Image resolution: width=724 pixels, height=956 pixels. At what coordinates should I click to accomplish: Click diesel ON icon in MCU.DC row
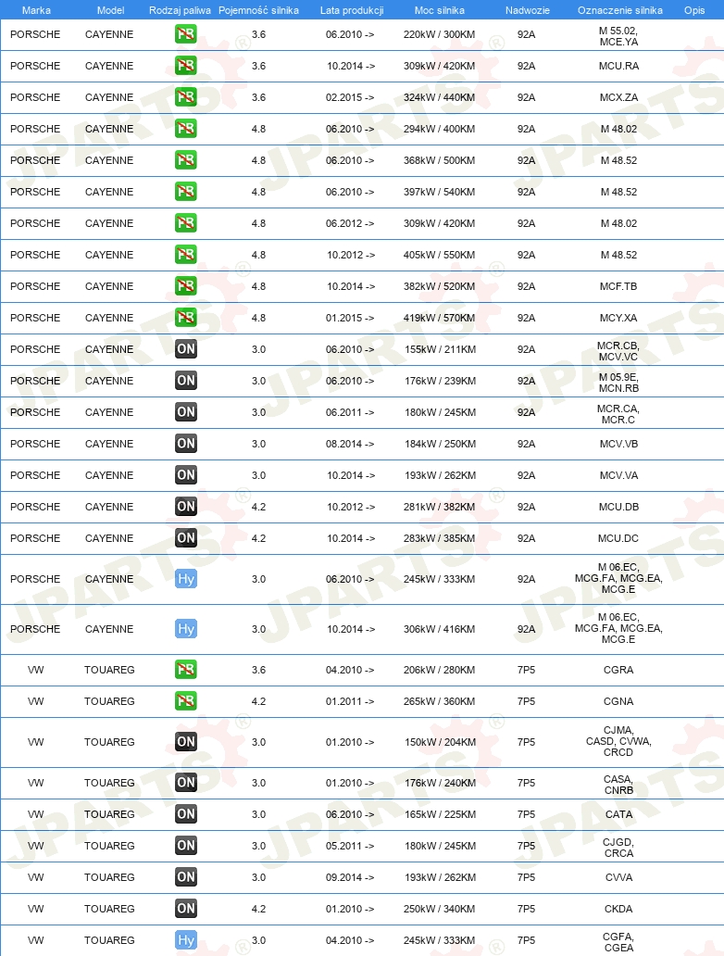[186, 538]
